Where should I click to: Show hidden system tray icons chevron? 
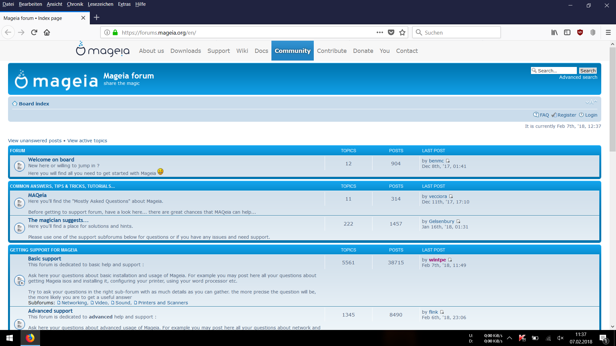(509, 338)
